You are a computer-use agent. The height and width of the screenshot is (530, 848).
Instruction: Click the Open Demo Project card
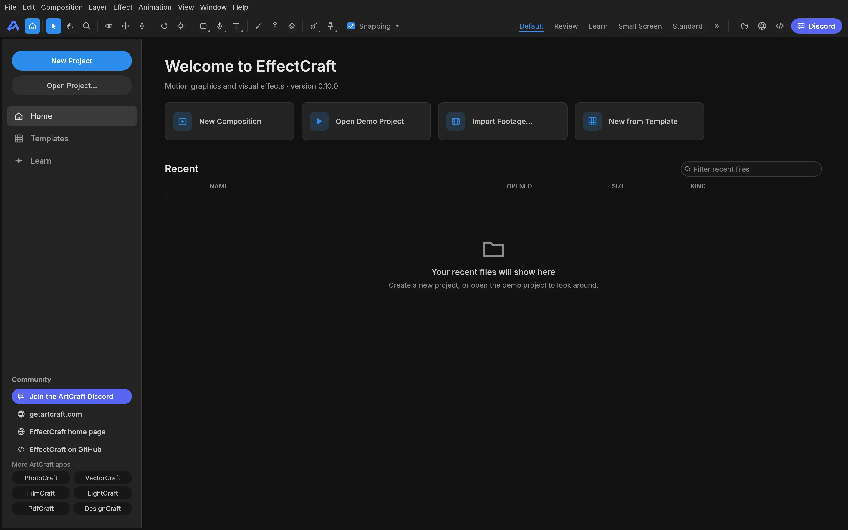click(x=366, y=121)
